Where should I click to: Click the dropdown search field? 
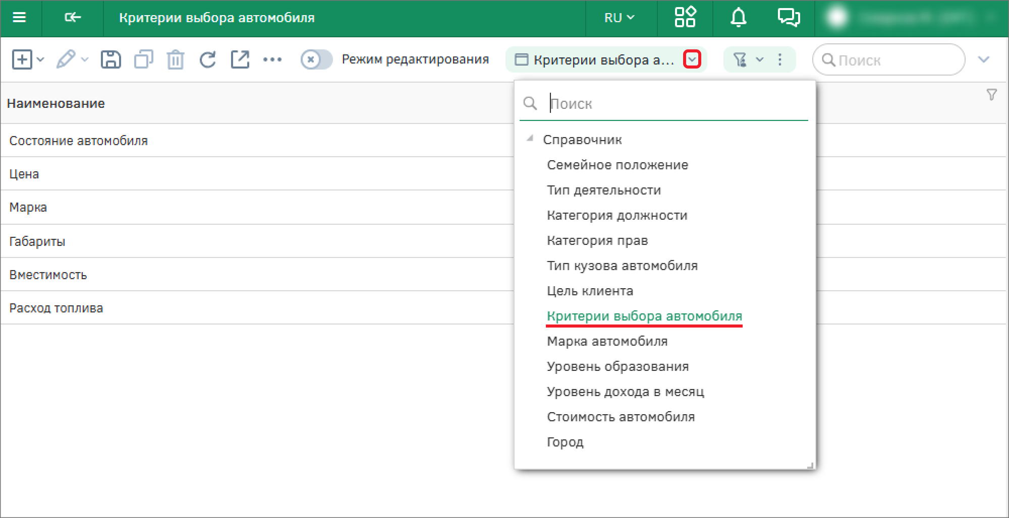click(x=676, y=104)
